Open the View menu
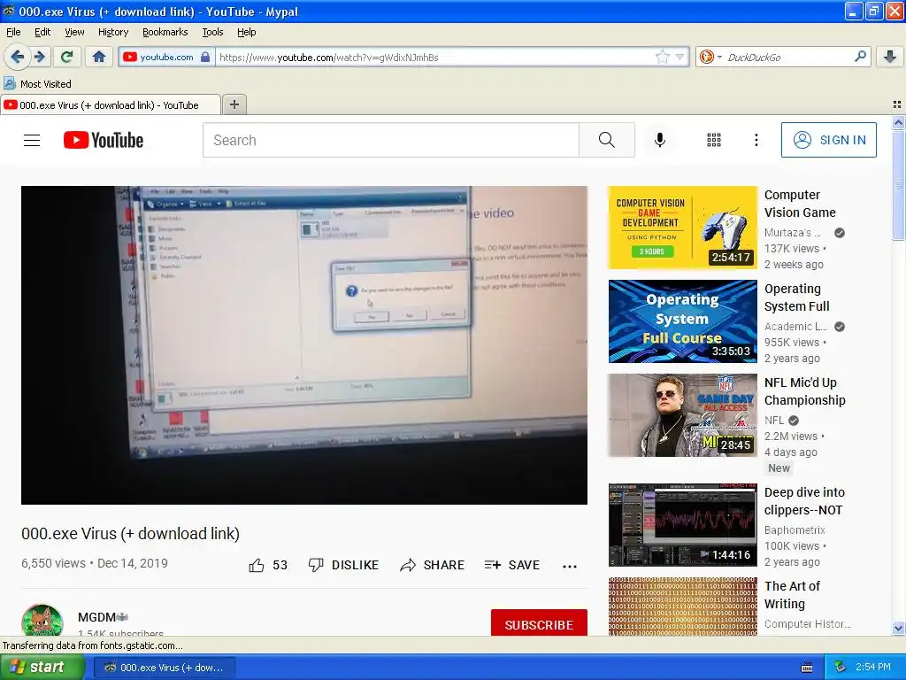Viewport: 906px width, 680px height. point(74,32)
